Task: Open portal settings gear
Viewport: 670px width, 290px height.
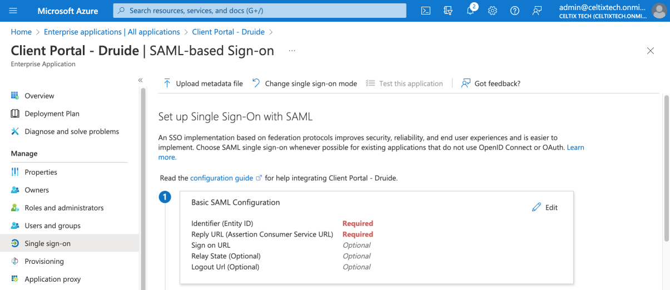Action: [x=493, y=11]
